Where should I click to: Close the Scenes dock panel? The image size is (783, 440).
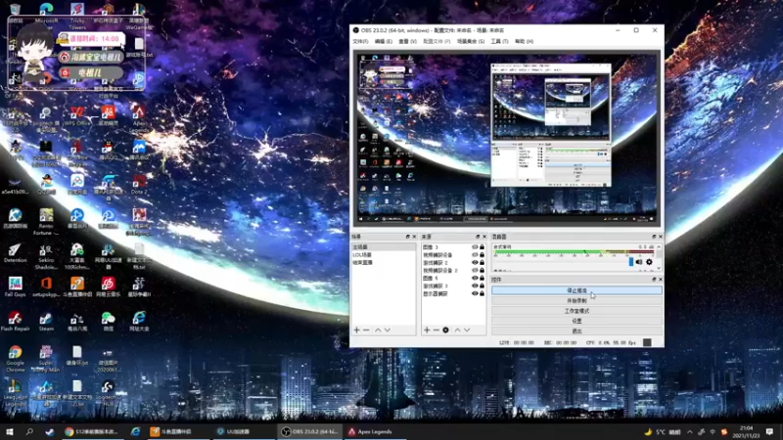[414, 237]
